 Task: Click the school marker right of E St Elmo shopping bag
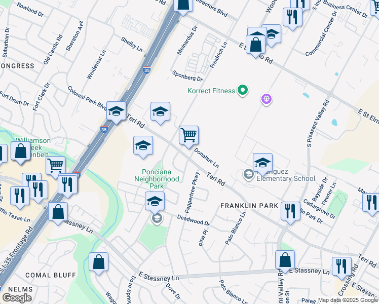tap(272, 35)
